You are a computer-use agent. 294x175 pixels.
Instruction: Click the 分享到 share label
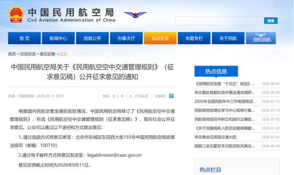click(x=160, y=96)
